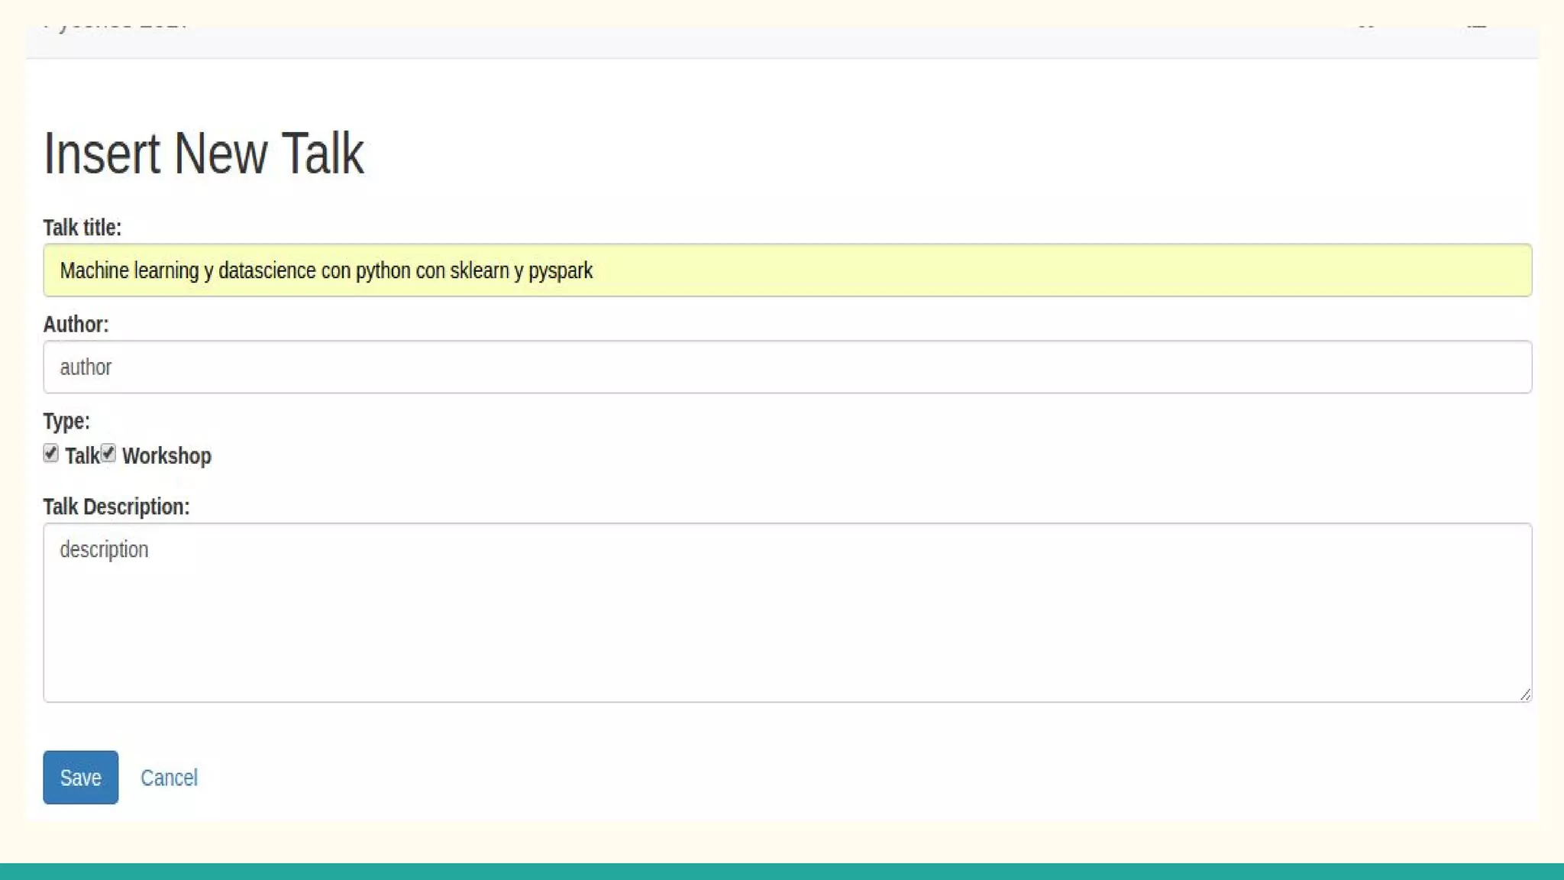Click the 'Workshop' checkbox label text
The image size is (1564, 880).
click(x=166, y=456)
